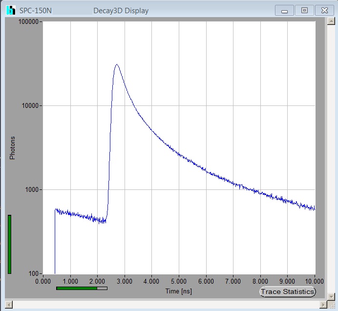The height and width of the screenshot is (311, 338).
Task: Click the Trace Statistics button
Action: (287, 291)
